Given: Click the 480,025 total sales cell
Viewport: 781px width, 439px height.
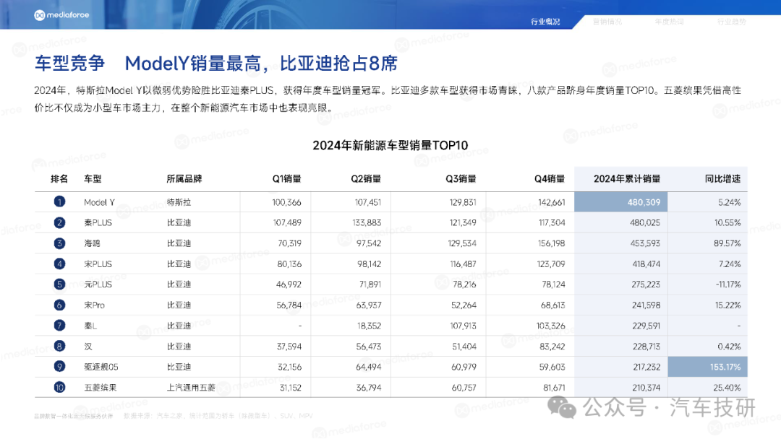Looking at the screenshot, I should pos(645,222).
